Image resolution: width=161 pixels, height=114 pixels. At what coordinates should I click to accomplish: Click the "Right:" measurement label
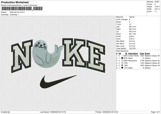(x=119, y=29)
